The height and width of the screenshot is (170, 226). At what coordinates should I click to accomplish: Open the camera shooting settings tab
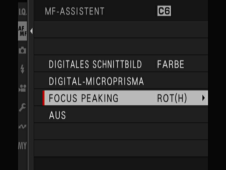click(x=22, y=50)
